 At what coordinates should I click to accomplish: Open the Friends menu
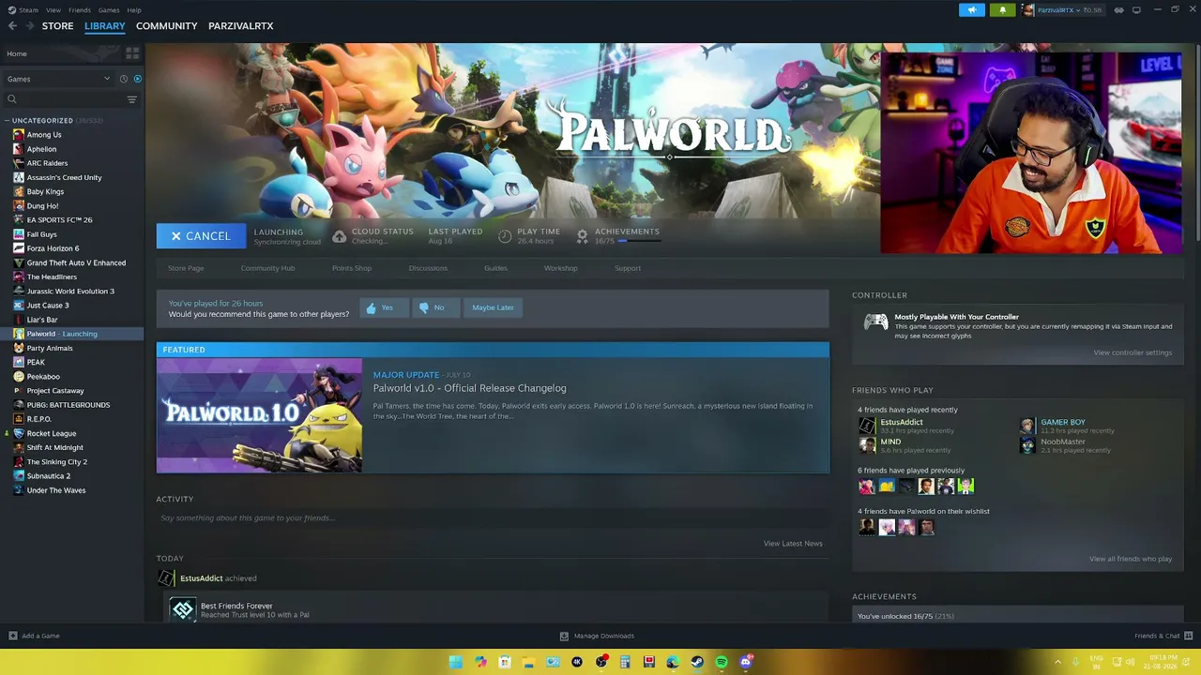click(80, 10)
